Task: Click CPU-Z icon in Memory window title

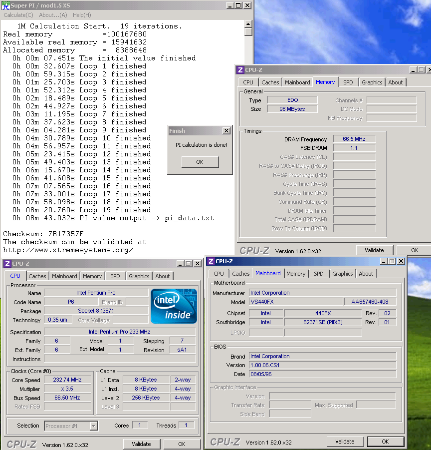Action: pyautogui.click(x=240, y=70)
